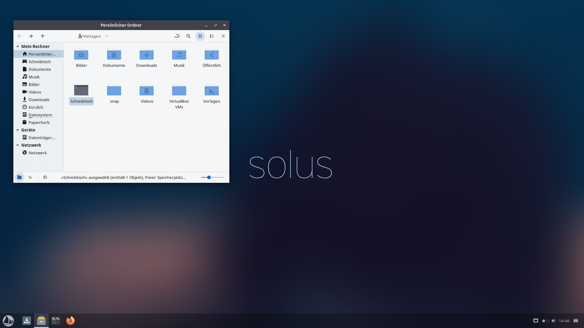Select the Datenträger device entry

point(39,137)
